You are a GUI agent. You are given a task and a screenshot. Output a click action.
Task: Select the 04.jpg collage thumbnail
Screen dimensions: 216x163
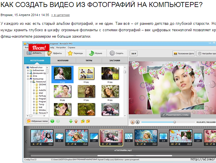[86, 74]
